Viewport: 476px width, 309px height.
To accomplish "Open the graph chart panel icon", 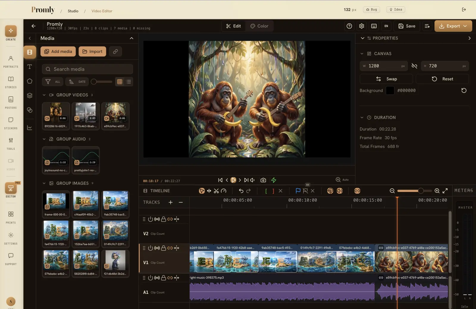I will tap(30, 128).
